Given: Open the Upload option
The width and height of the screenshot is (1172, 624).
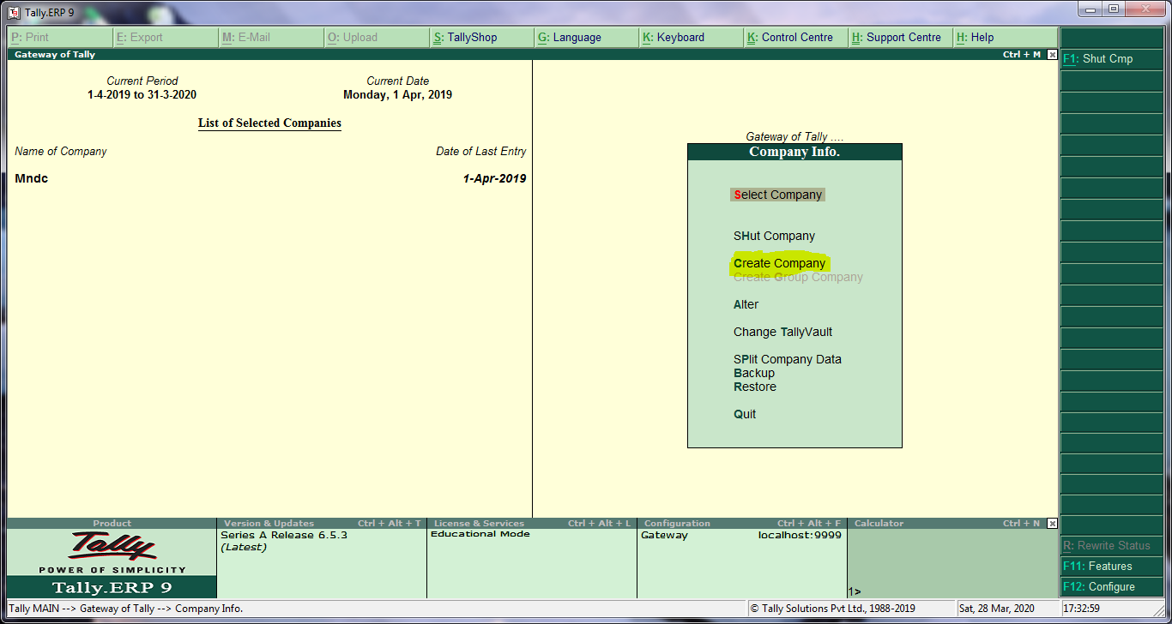Looking at the screenshot, I should (376, 38).
